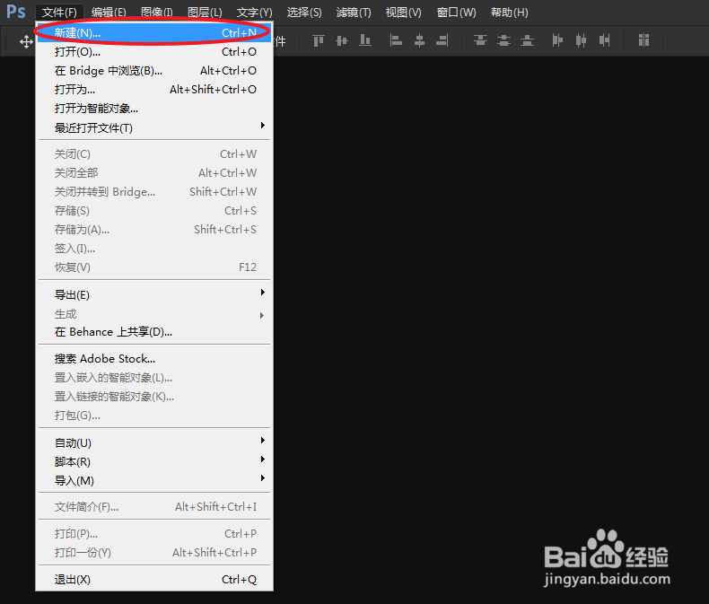Select 打开为... menu entry
The height and width of the screenshot is (604, 709).
(154, 90)
